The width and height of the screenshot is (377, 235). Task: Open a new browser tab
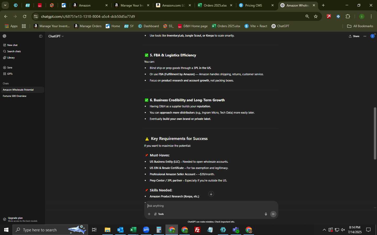[x=323, y=5]
